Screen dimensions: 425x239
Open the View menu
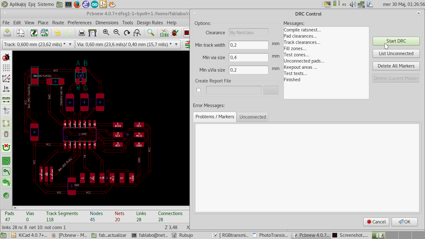pos(29,23)
